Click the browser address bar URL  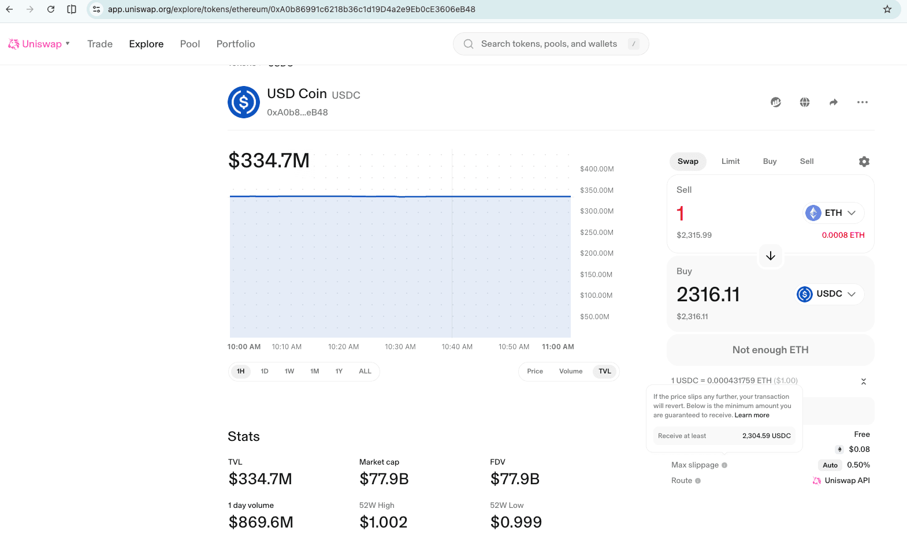point(292,9)
